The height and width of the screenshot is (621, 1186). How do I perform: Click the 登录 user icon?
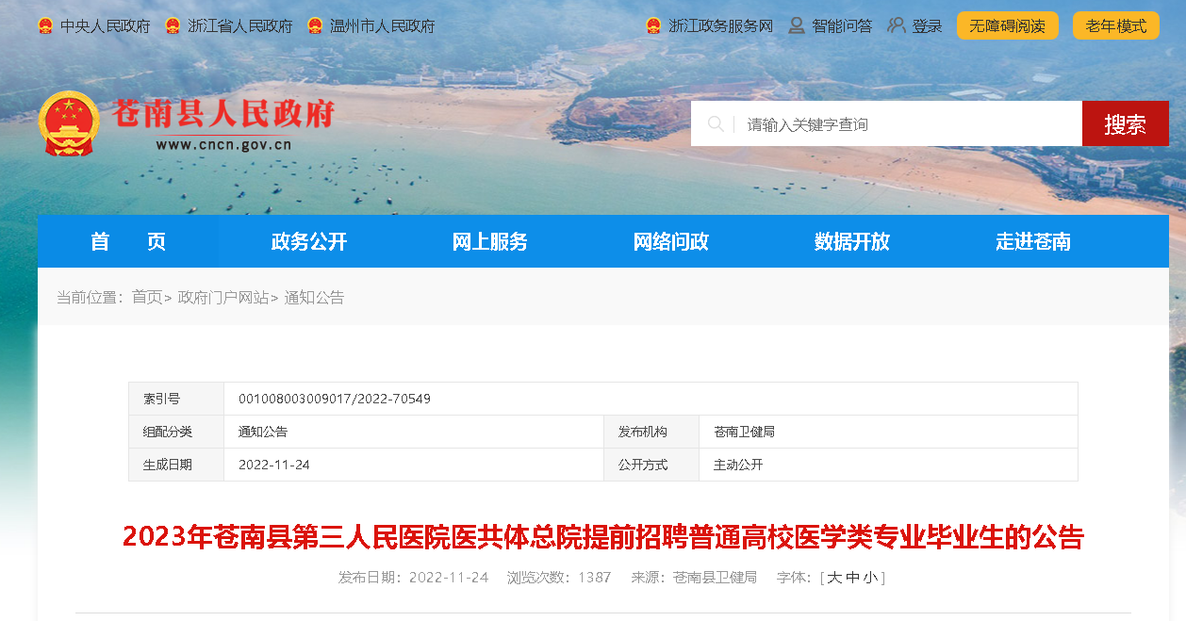897,26
